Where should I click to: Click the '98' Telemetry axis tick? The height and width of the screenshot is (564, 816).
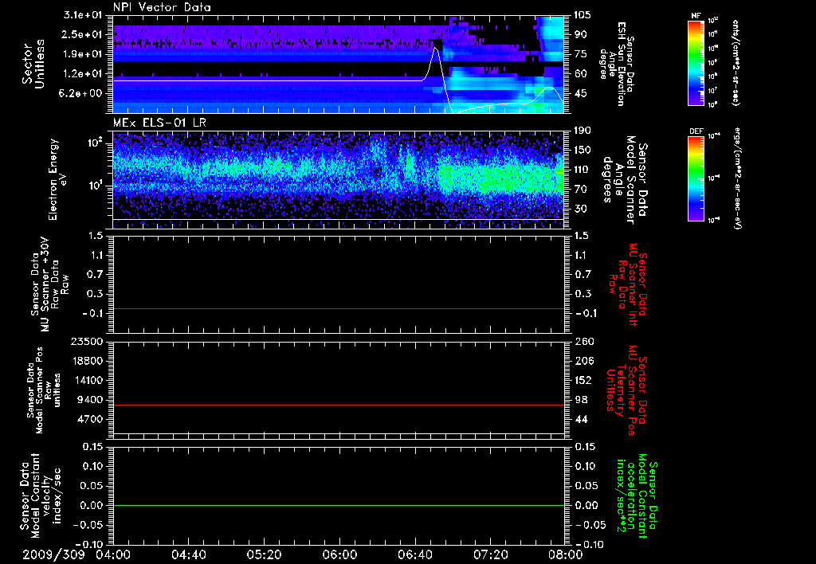coord(580,400)
